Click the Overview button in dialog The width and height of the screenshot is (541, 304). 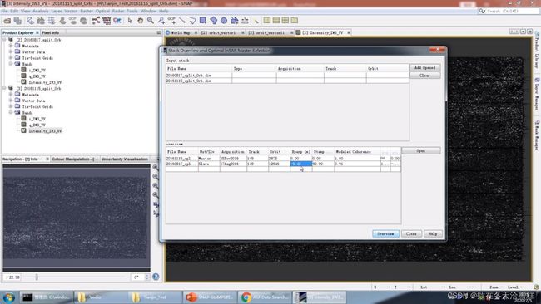coord(385,233)
